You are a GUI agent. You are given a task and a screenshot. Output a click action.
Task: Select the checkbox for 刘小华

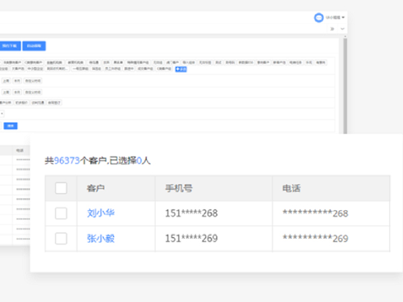pos(61,213)
